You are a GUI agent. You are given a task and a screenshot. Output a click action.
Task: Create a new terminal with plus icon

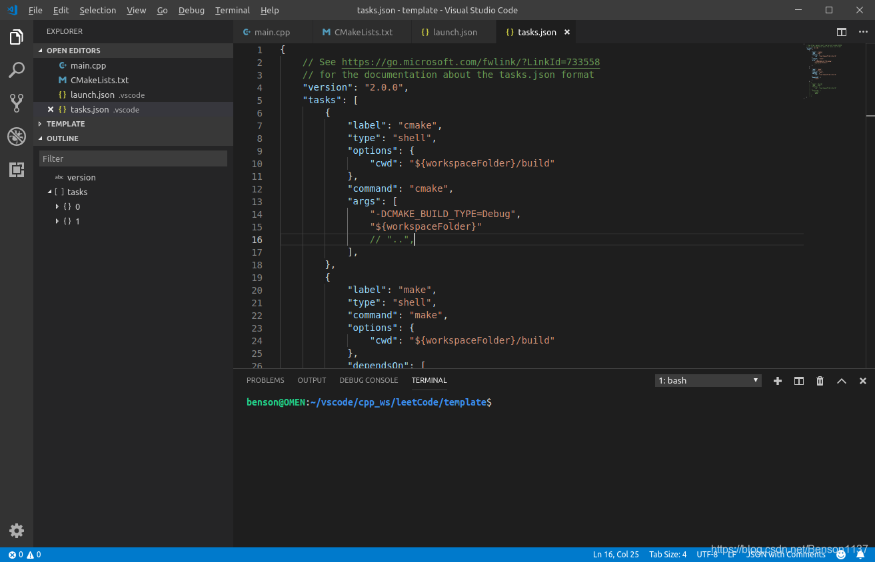(x=777, y=381)
